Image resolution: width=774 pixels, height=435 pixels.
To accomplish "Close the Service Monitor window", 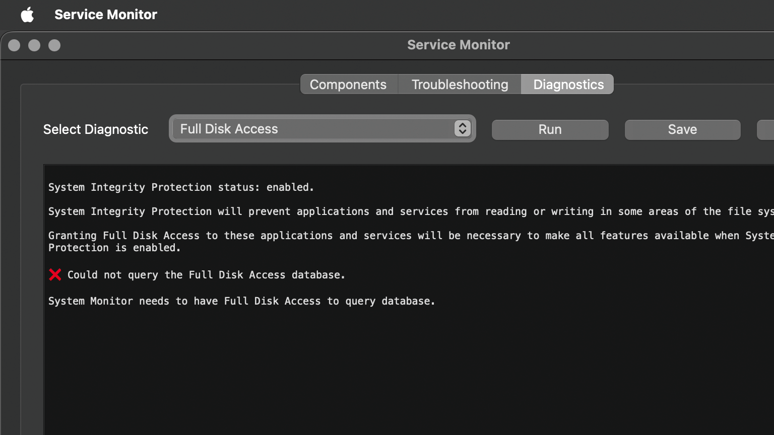I will [x=14, y=45].
